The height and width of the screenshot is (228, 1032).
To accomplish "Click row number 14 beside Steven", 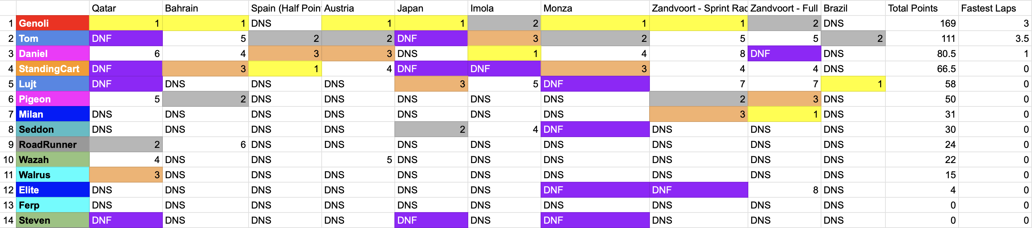I will (8, 220).
